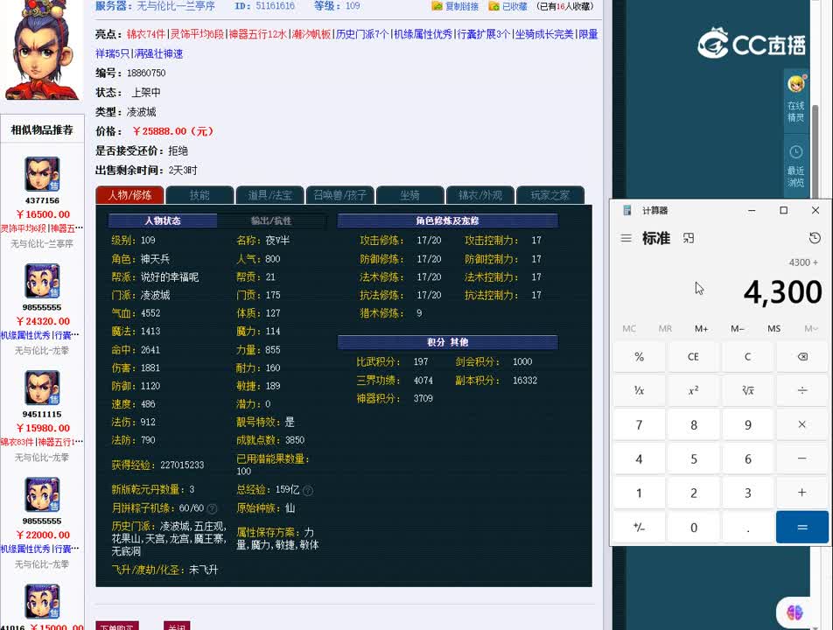Click number 7 in calculator

point(639,424)
